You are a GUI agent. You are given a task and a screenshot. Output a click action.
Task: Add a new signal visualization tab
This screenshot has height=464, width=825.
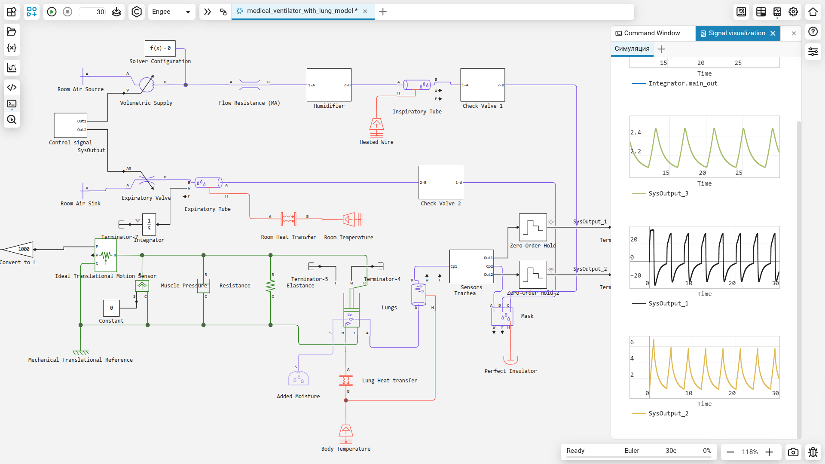point(661,49)
